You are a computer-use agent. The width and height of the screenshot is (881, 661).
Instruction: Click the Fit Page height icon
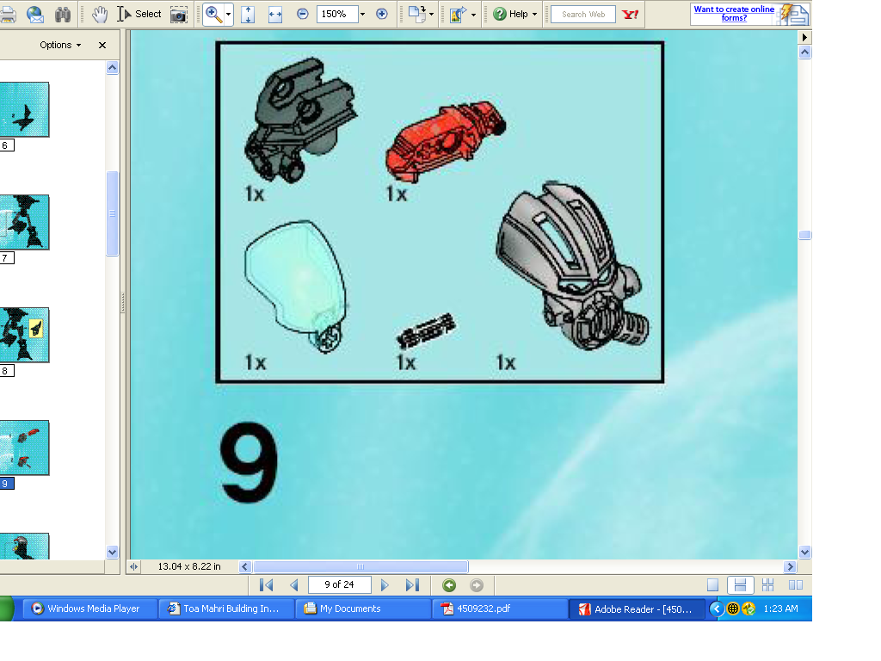(248, 14)
